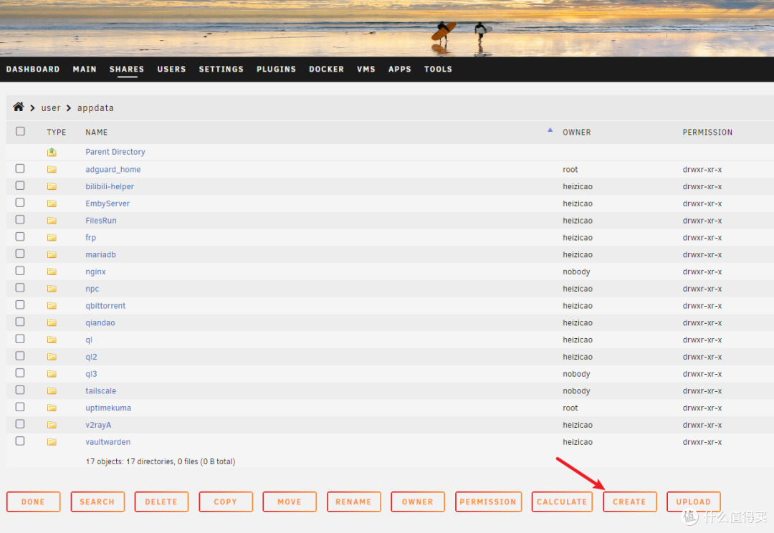Click the EmbyServer folder icon

pyautogui.click(x=52, y=203)
